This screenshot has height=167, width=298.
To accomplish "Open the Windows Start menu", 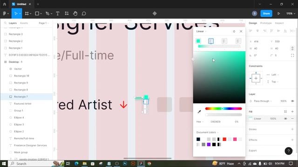I will pos(4,164).
